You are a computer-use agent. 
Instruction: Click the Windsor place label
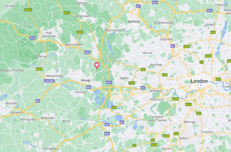[81, 92]
